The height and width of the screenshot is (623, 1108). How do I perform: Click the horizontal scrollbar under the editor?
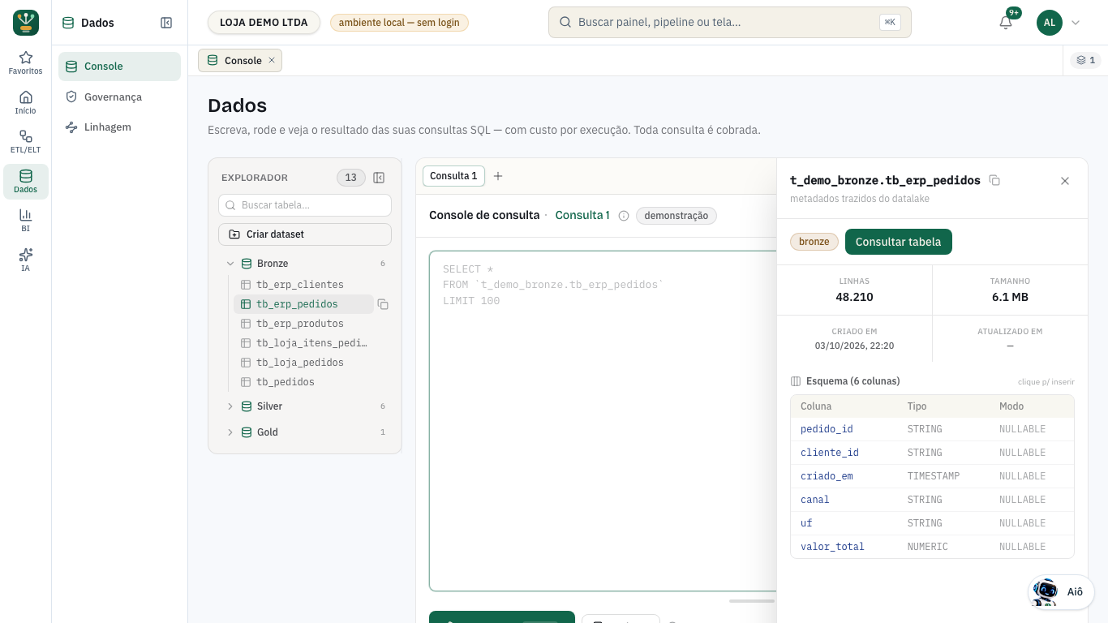tap(752, 601)
